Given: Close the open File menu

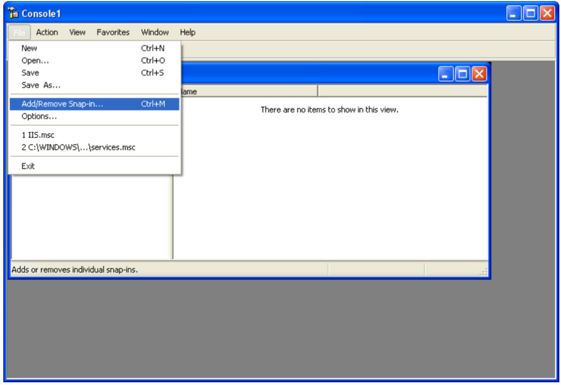Looking at the screenshot, I should coord(19,32).
